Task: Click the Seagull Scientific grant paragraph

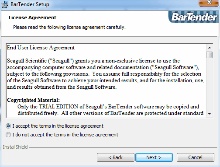Action: pos(106,74)
